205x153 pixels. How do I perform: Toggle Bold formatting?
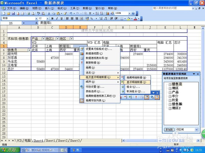tap(52, 19)
